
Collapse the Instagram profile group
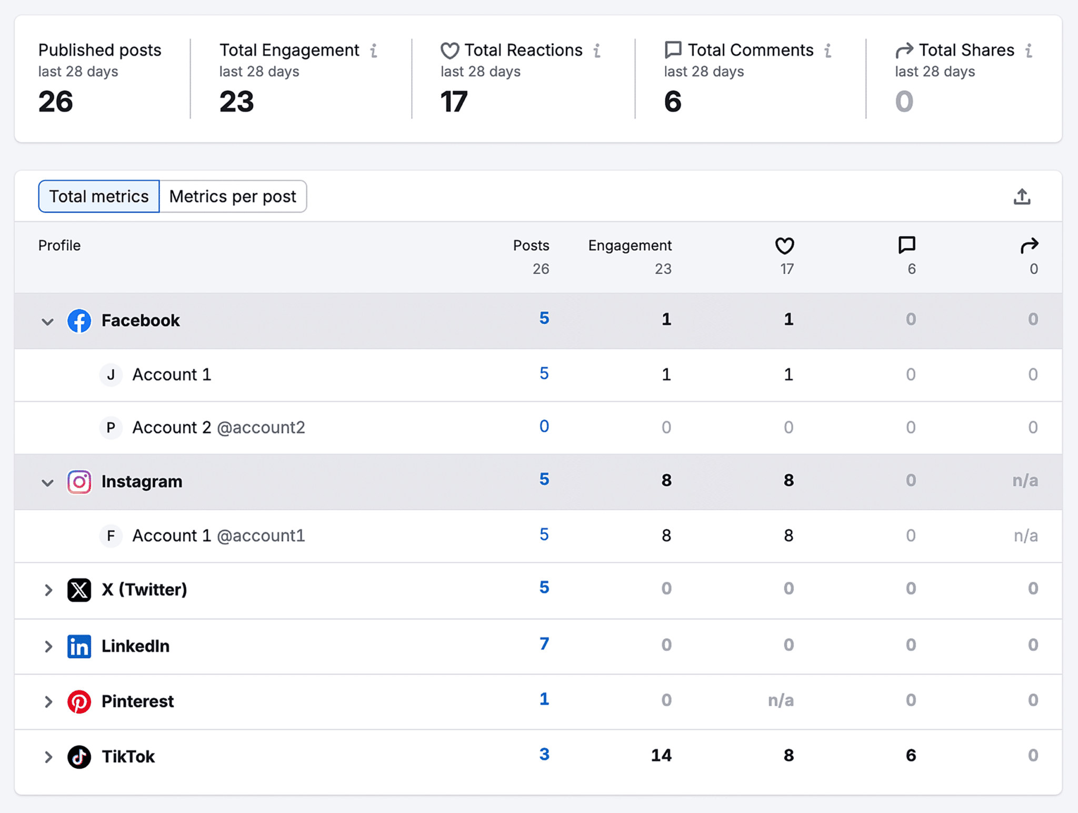point(47,482)
